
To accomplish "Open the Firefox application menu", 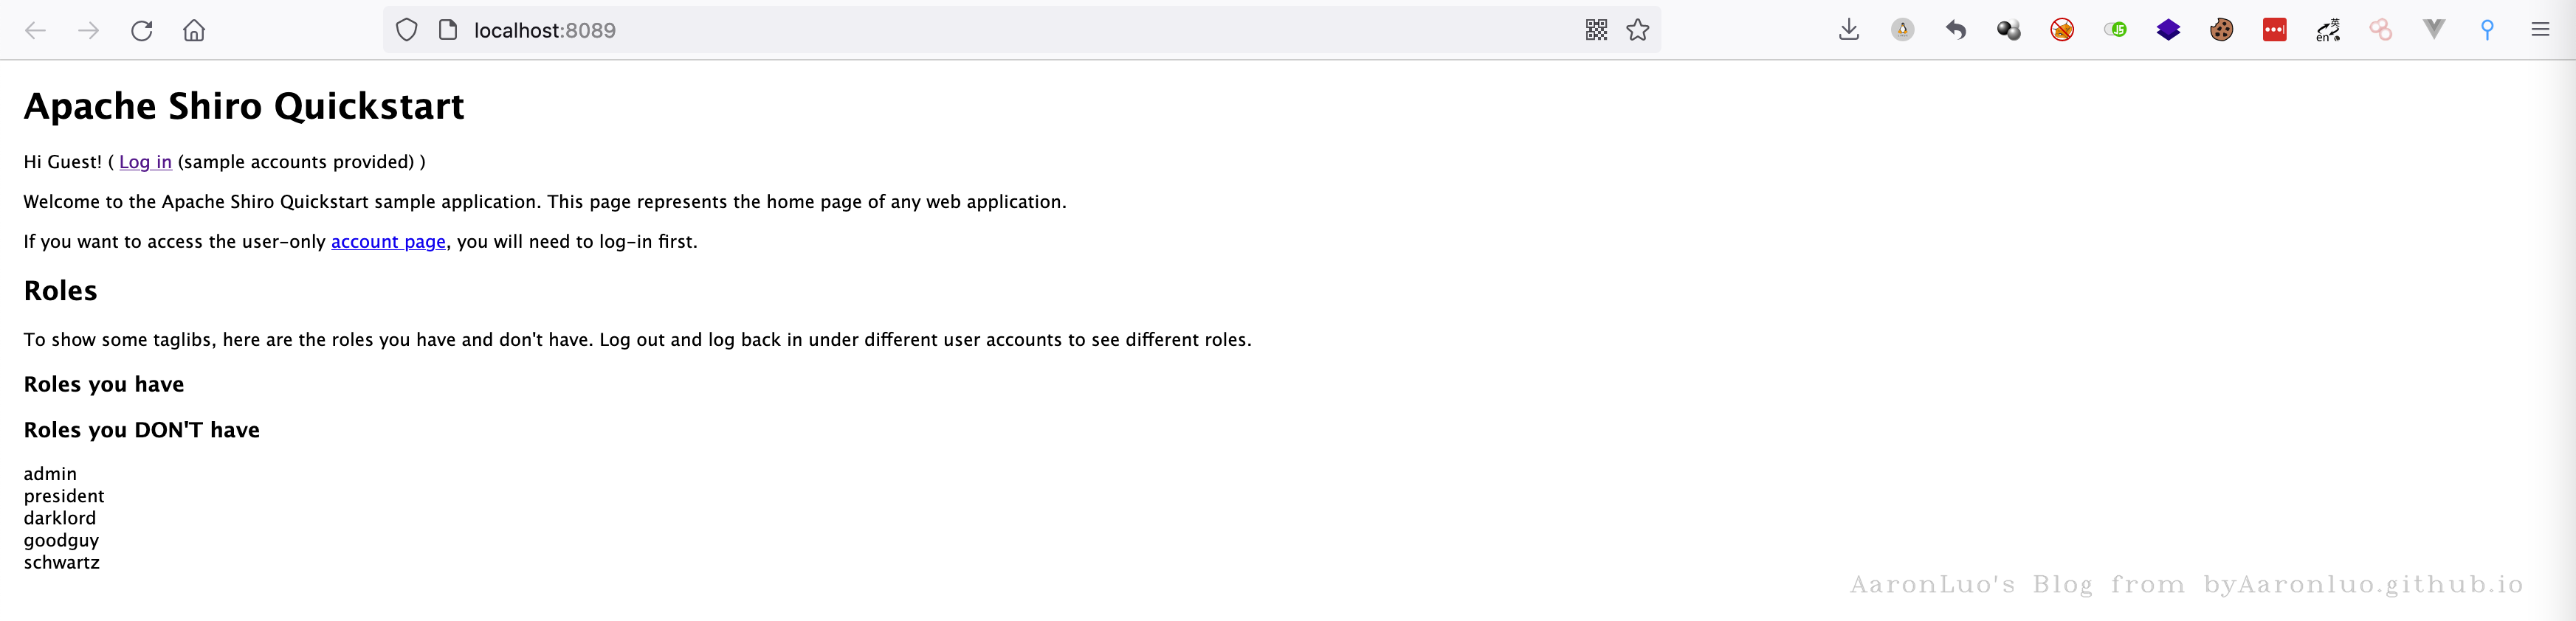I will coord(2540,30).
